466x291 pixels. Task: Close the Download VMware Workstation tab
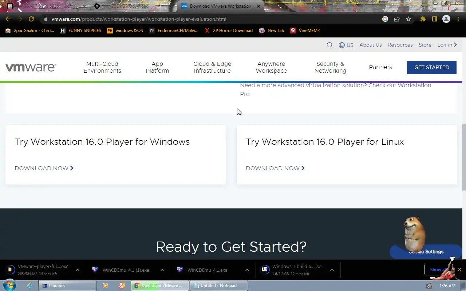tap(258, 6)
